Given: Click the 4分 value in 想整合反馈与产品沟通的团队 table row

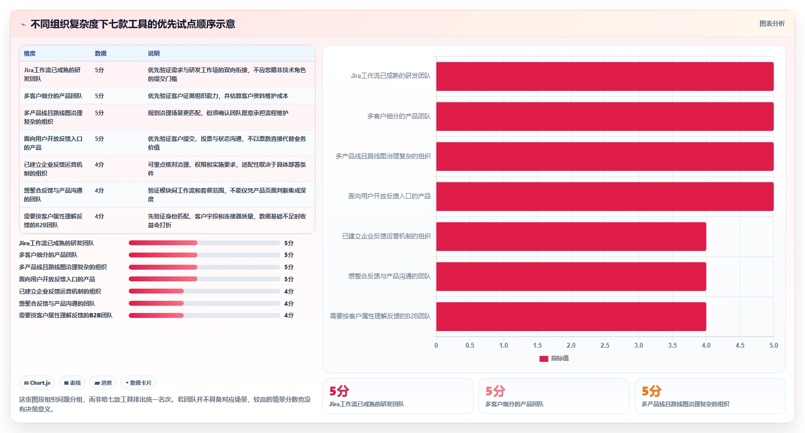Looking at the screenshot, I should (x=99, y=190).
